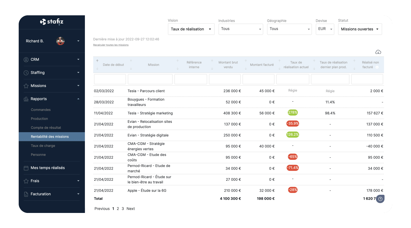
Task: Go to page 3
Action: pos(123,209)
